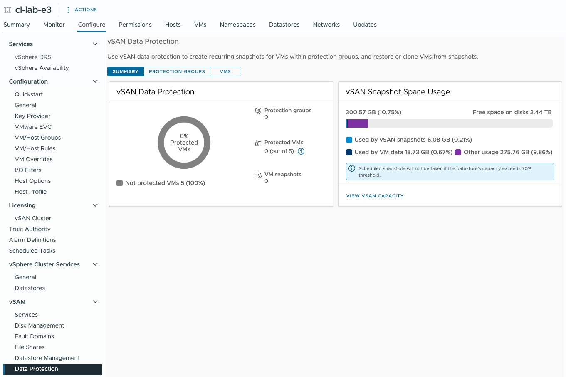This screenshot has height=377, width=566.
Task: Open the Datastores tab
Action: point(284,25)
